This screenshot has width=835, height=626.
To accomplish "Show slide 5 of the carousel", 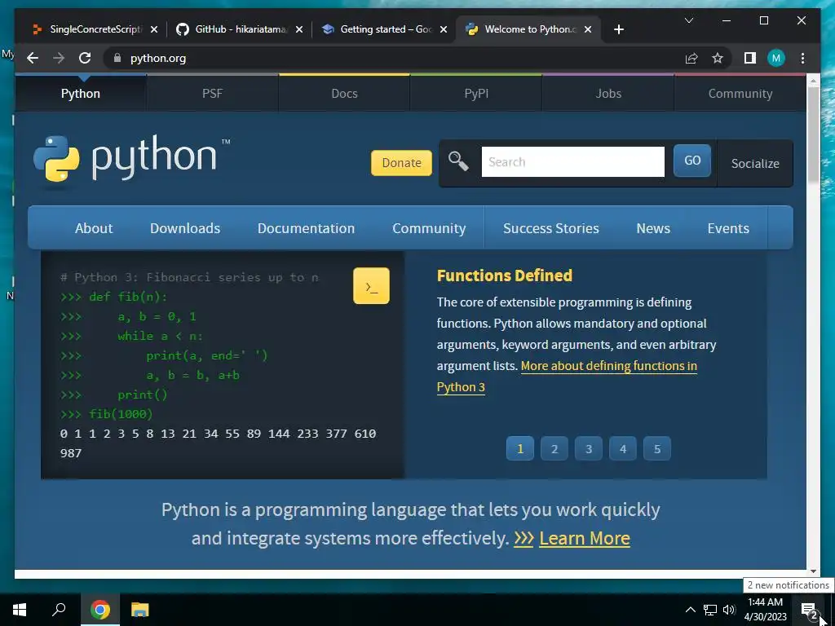I will [657, 449].
